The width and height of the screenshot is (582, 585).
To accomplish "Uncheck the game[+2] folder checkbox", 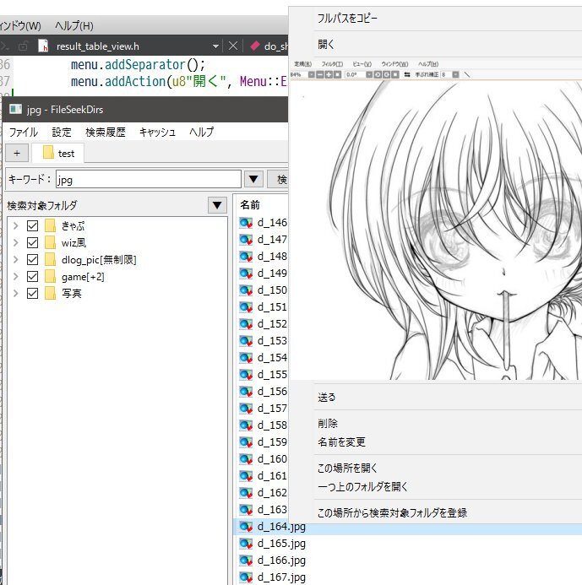I will tap(33, 277).
